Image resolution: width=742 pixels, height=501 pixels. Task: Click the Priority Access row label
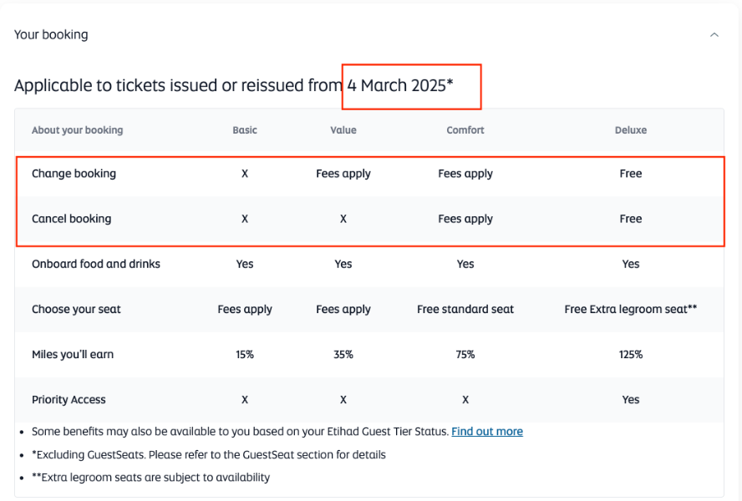tap(69, 400)
